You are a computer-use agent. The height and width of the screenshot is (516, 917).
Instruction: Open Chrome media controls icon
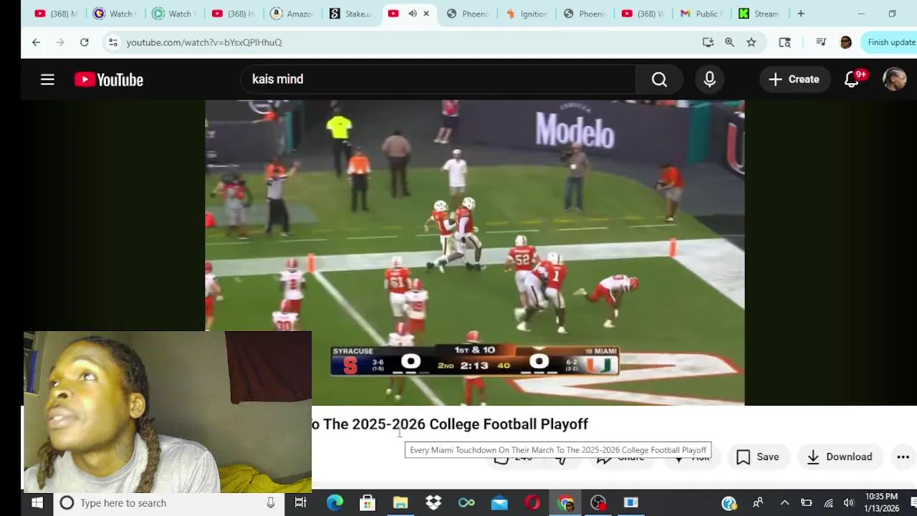pyautogui.click(x=821, y=42)
